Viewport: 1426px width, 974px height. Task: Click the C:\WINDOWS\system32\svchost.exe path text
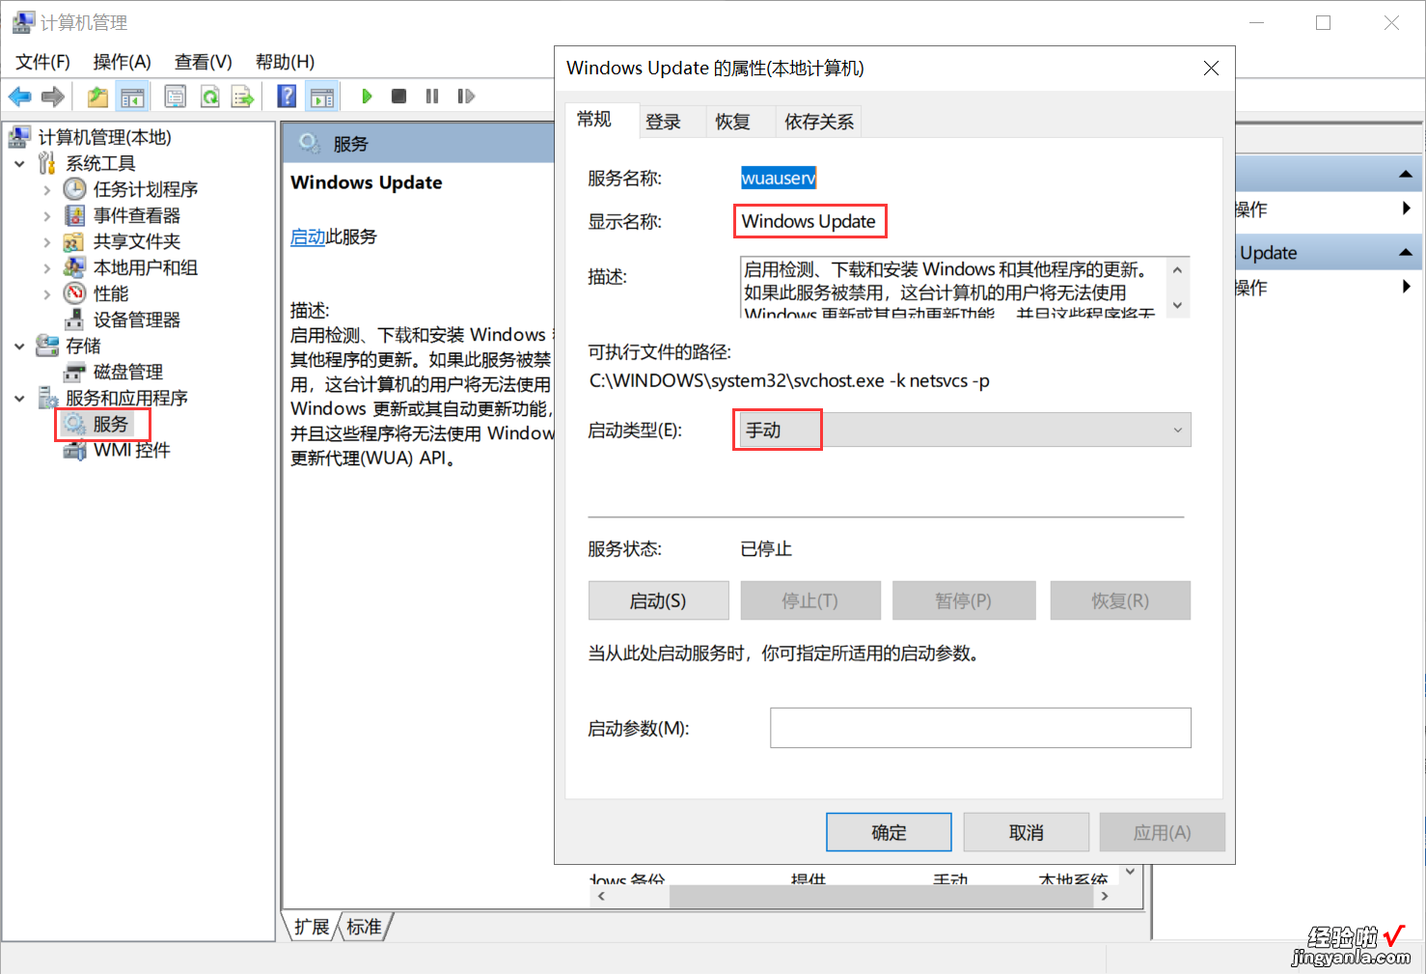pyautogui.click(x=789, y=380)
